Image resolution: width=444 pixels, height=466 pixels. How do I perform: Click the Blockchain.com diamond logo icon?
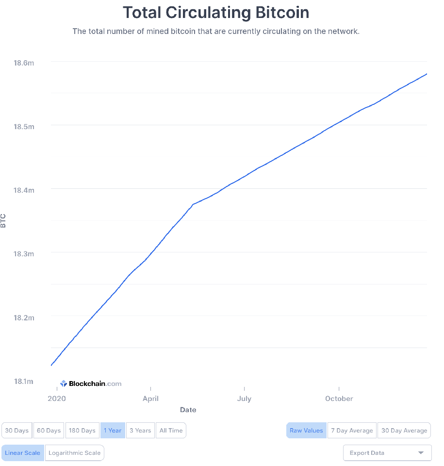[x=64, y=383]
